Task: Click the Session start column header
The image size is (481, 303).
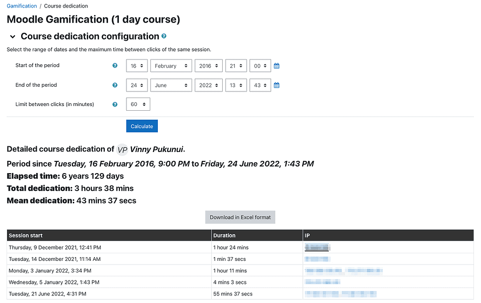Action: coord(109,235)
